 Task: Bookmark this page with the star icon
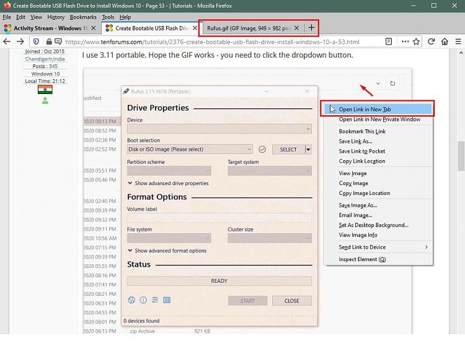pos(417,41)
